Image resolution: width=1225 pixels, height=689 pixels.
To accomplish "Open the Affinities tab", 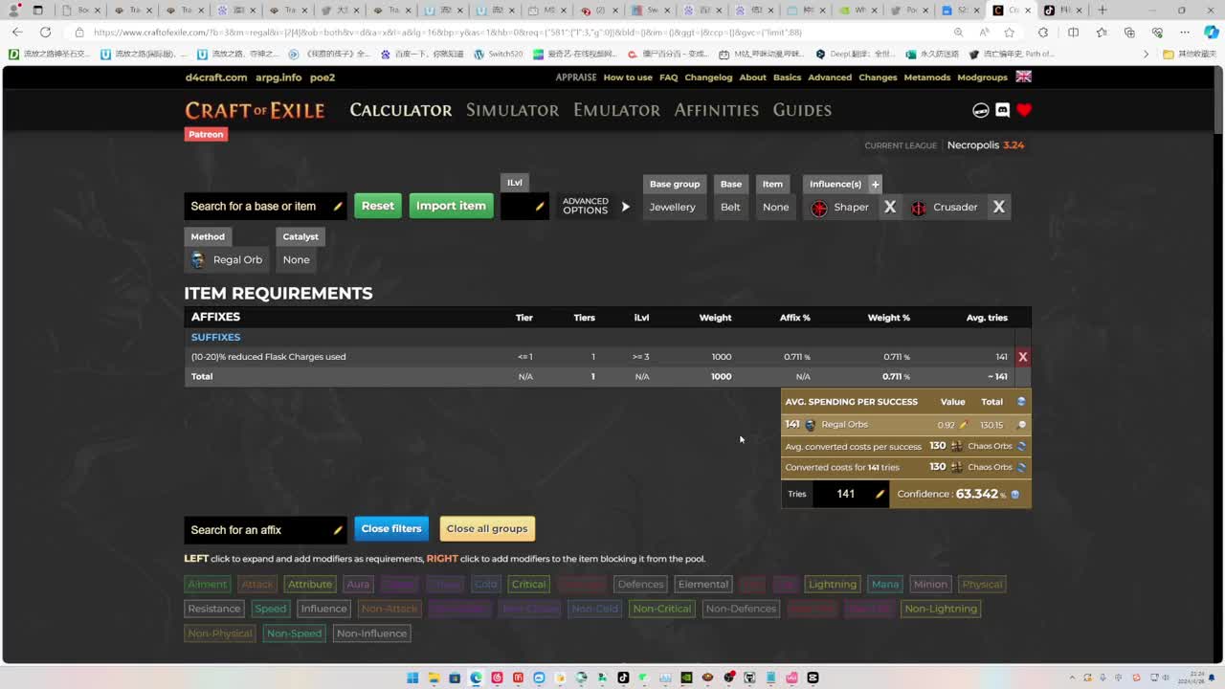I will (x=716, y=110).
